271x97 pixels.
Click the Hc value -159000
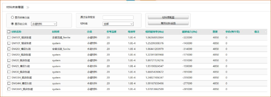pos(187,66)
